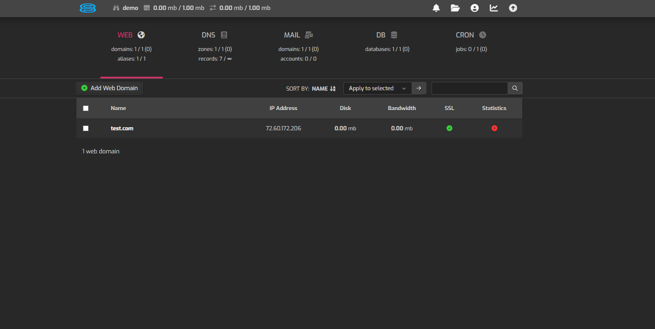This screenshot has height=329, width=655.
Task: Click the Disk column header
Action: 345,108
